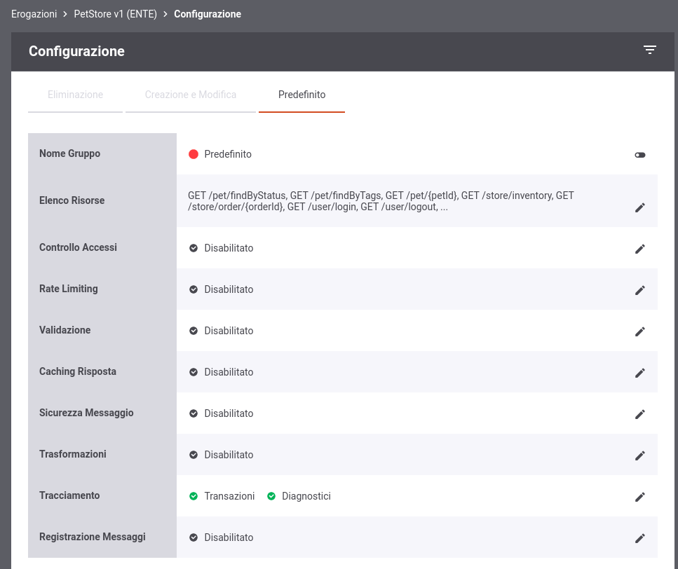678x569 pixels.
Task: Click the Trasformazioni row label
Action: 73,454
